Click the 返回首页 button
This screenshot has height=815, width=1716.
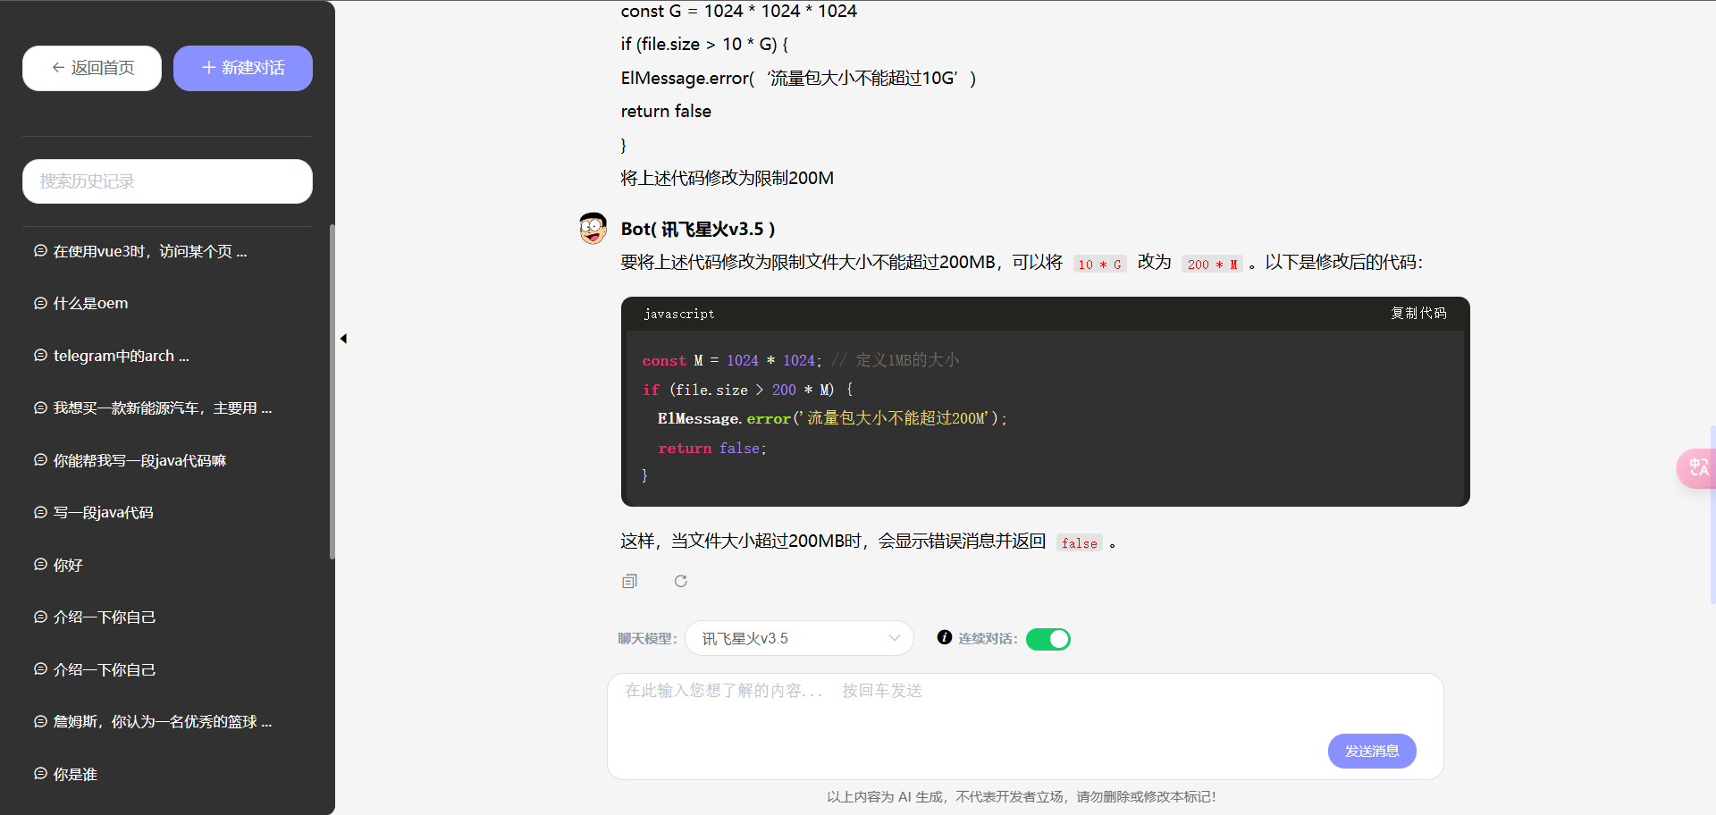click(92, 68)
